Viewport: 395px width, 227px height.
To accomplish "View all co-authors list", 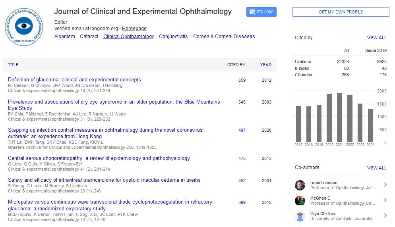I will coord(376,168).
